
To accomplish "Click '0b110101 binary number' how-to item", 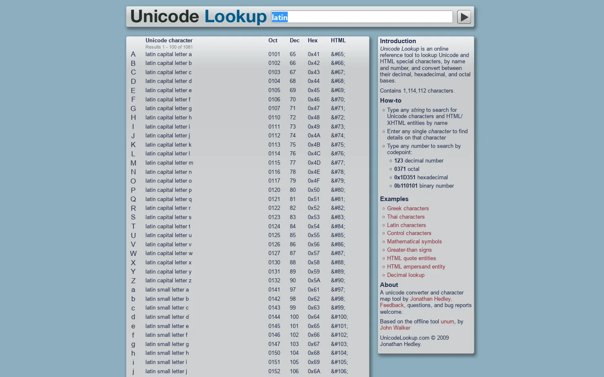I will pyautogui.click(x=424, y=186).
